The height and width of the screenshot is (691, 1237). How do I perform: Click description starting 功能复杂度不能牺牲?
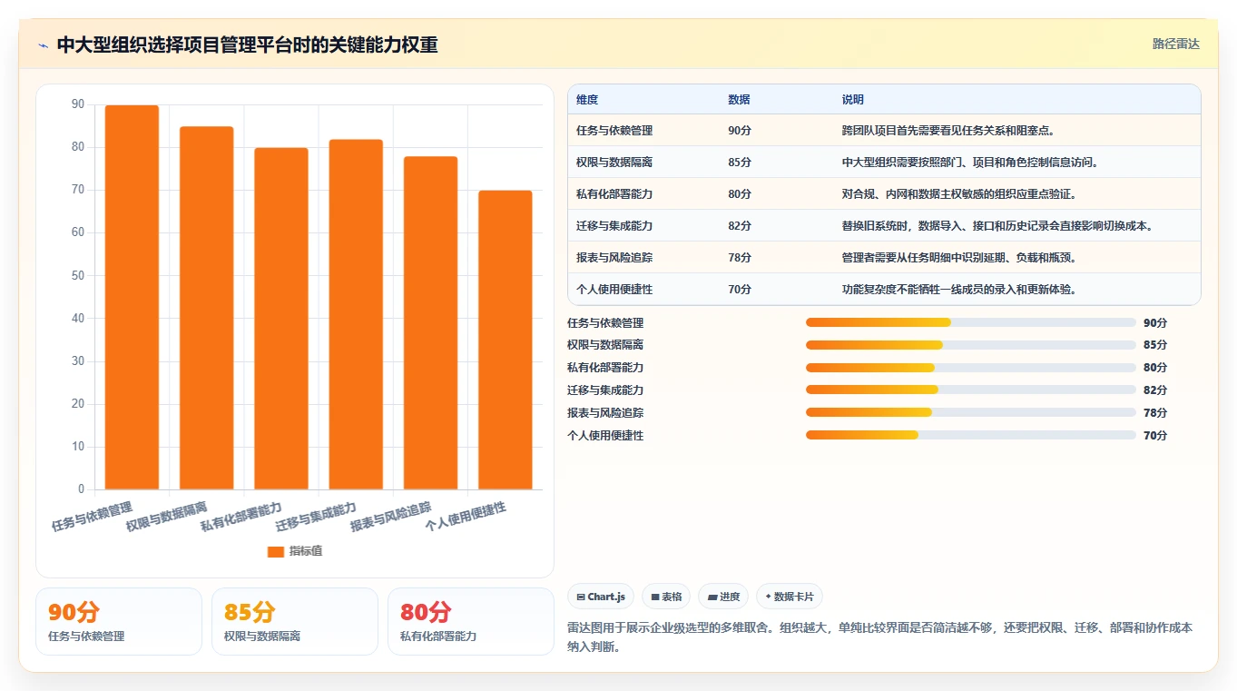[x=959, y=290]
